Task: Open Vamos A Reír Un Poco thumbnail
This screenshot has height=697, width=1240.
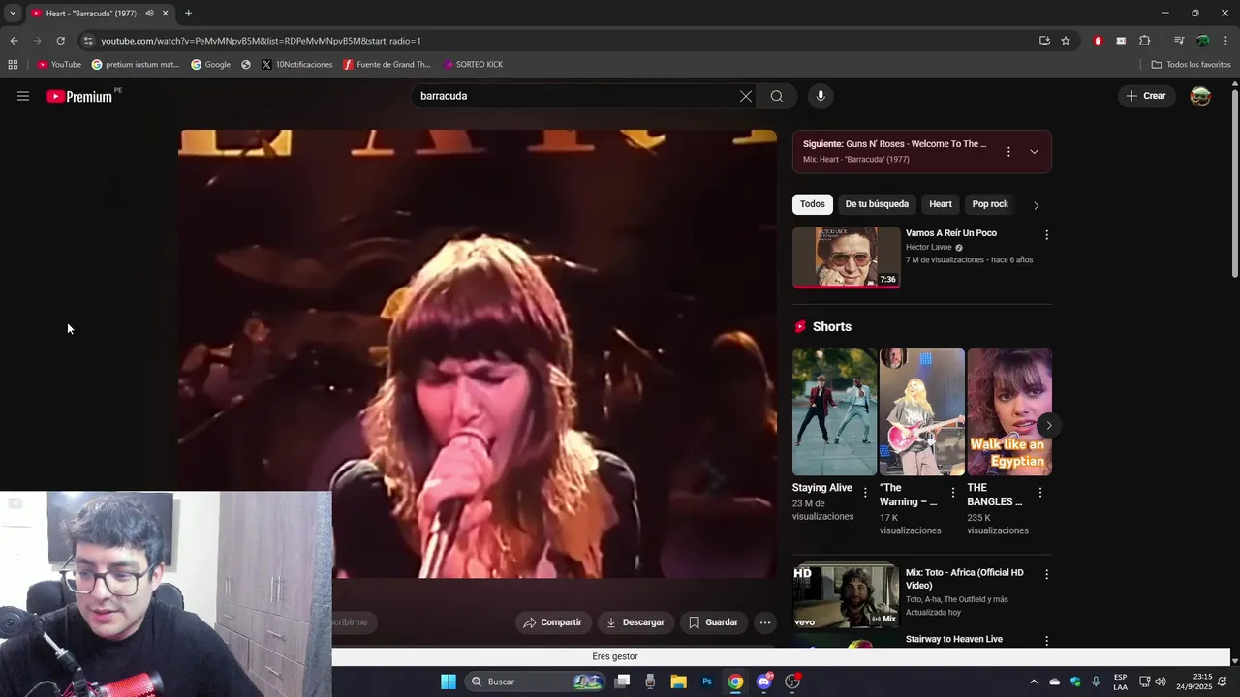Action: (847, 258)
